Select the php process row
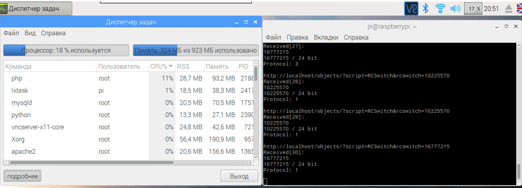Viewport: 522px width, 188px height. (129, 79)
